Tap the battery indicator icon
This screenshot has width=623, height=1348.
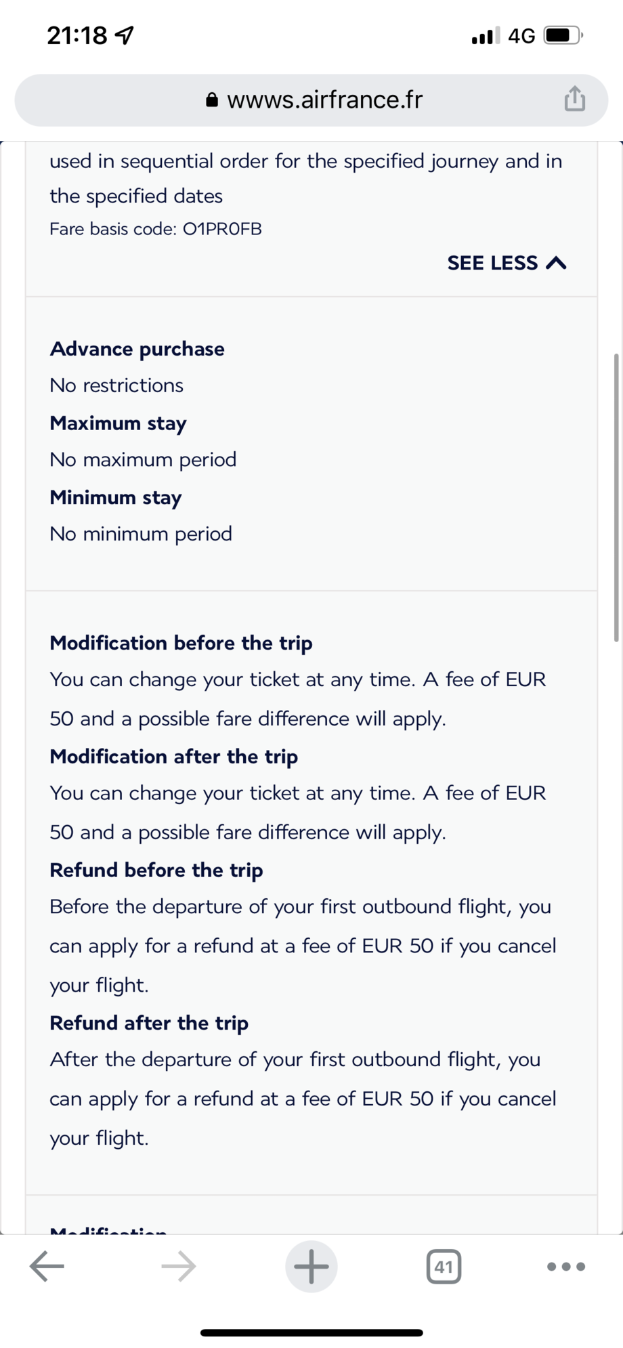click(x=562, y=35)
